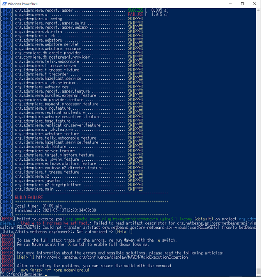Click the scrollbar up arrow

point(258,10)
